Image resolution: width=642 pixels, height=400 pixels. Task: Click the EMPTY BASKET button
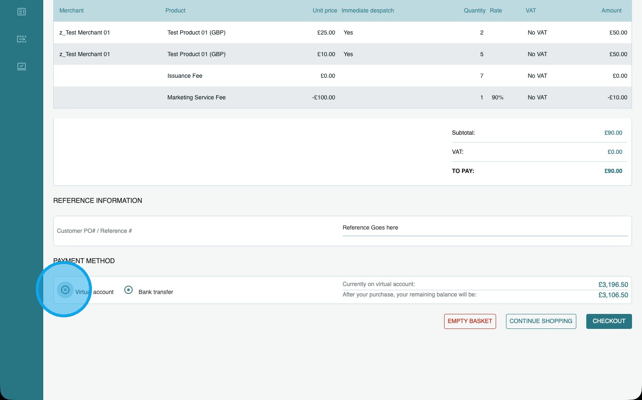(470, 321)
